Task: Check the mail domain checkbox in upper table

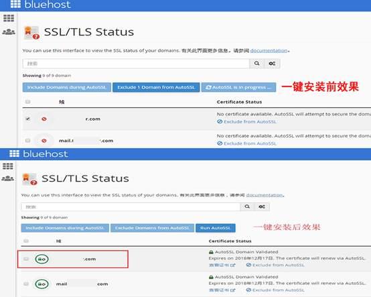Action: click(27, 140)
